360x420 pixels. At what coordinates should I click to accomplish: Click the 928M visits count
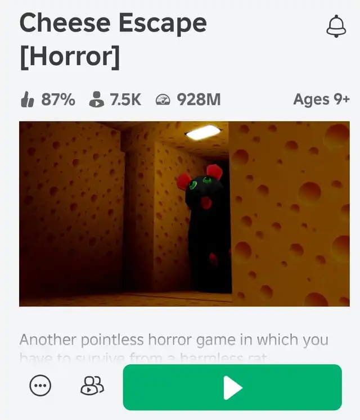point(199,100)
